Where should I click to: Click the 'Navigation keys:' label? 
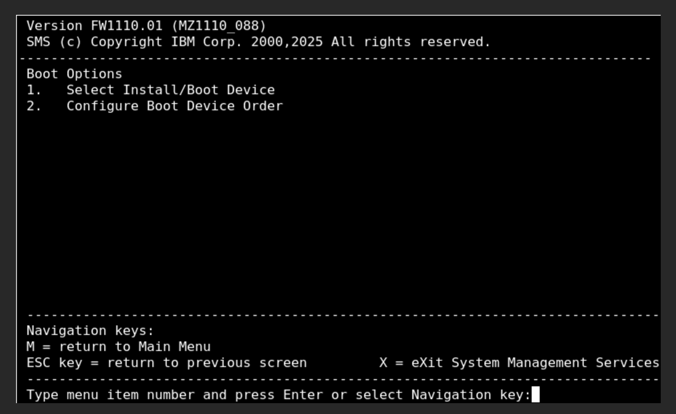(x=90, y=331)
